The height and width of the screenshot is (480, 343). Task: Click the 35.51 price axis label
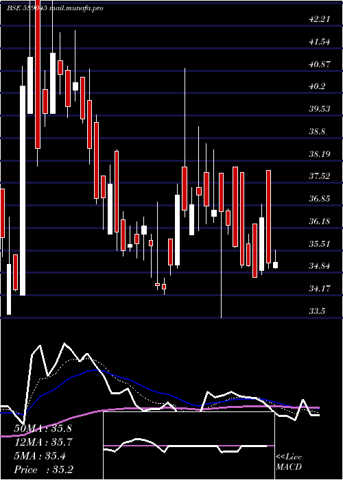(320, 244)
